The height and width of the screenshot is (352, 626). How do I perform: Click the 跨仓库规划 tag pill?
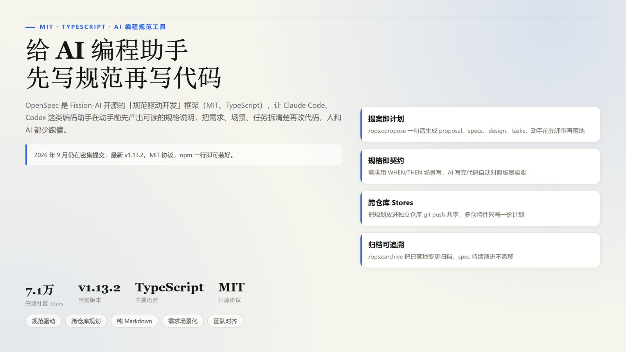tap(86, 321)
